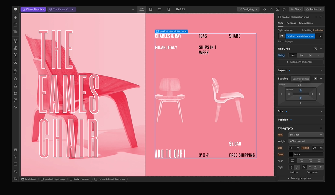Open Weight dropdown 400 - Normal
Image resolution: width=335 pixels, height=195 pixels.
tap(306, 141)
